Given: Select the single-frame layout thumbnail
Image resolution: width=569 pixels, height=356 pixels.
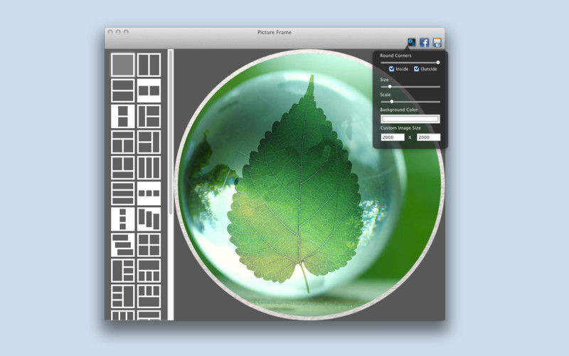Looking at the screenshot, I should [x=122, y=65].
